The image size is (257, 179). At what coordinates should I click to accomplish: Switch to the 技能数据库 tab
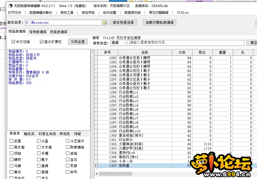point(59,32)
